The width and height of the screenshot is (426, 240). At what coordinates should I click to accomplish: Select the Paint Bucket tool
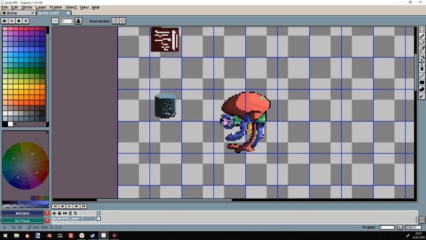[421, 69]
